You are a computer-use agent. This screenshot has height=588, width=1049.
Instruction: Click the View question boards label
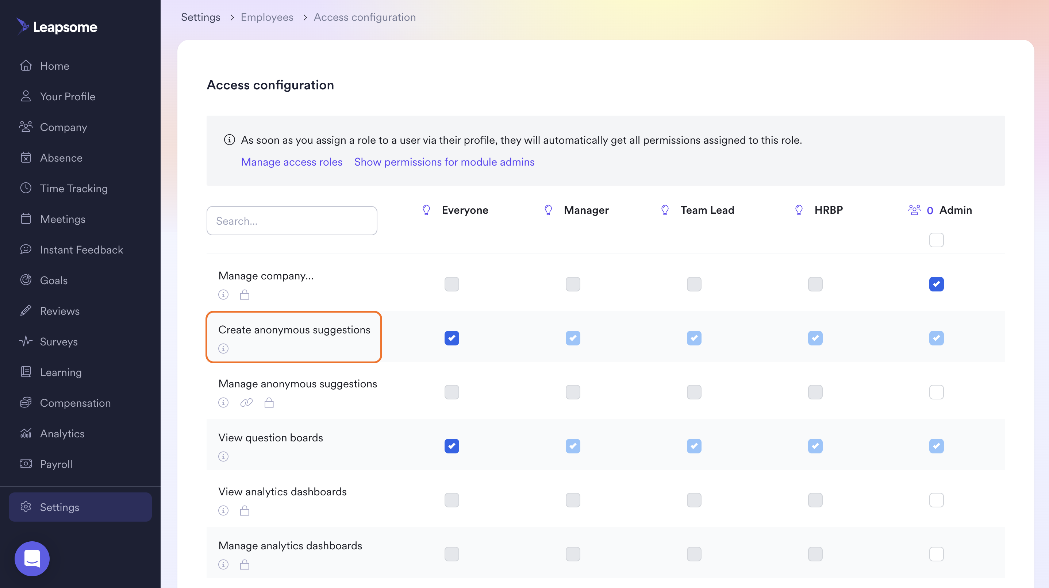270,437
